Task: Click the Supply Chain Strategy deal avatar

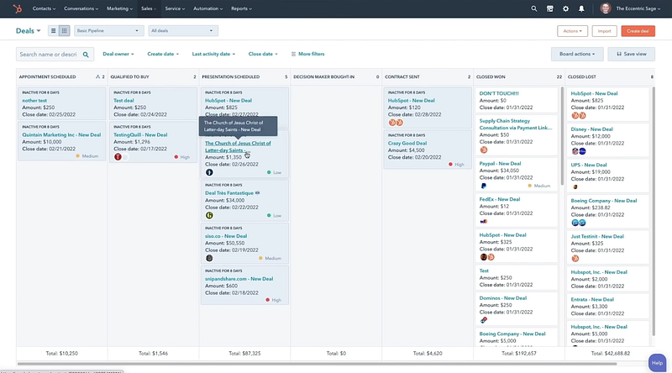Action: 484,150
